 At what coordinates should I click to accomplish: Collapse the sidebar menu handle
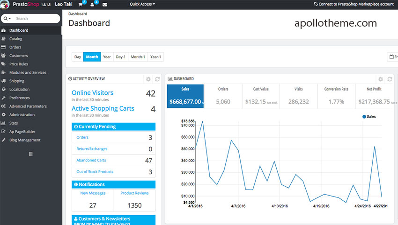[x=31, y=154]
